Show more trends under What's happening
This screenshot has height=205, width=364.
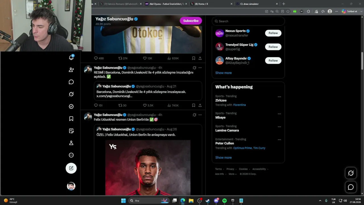tap(224, 157)
